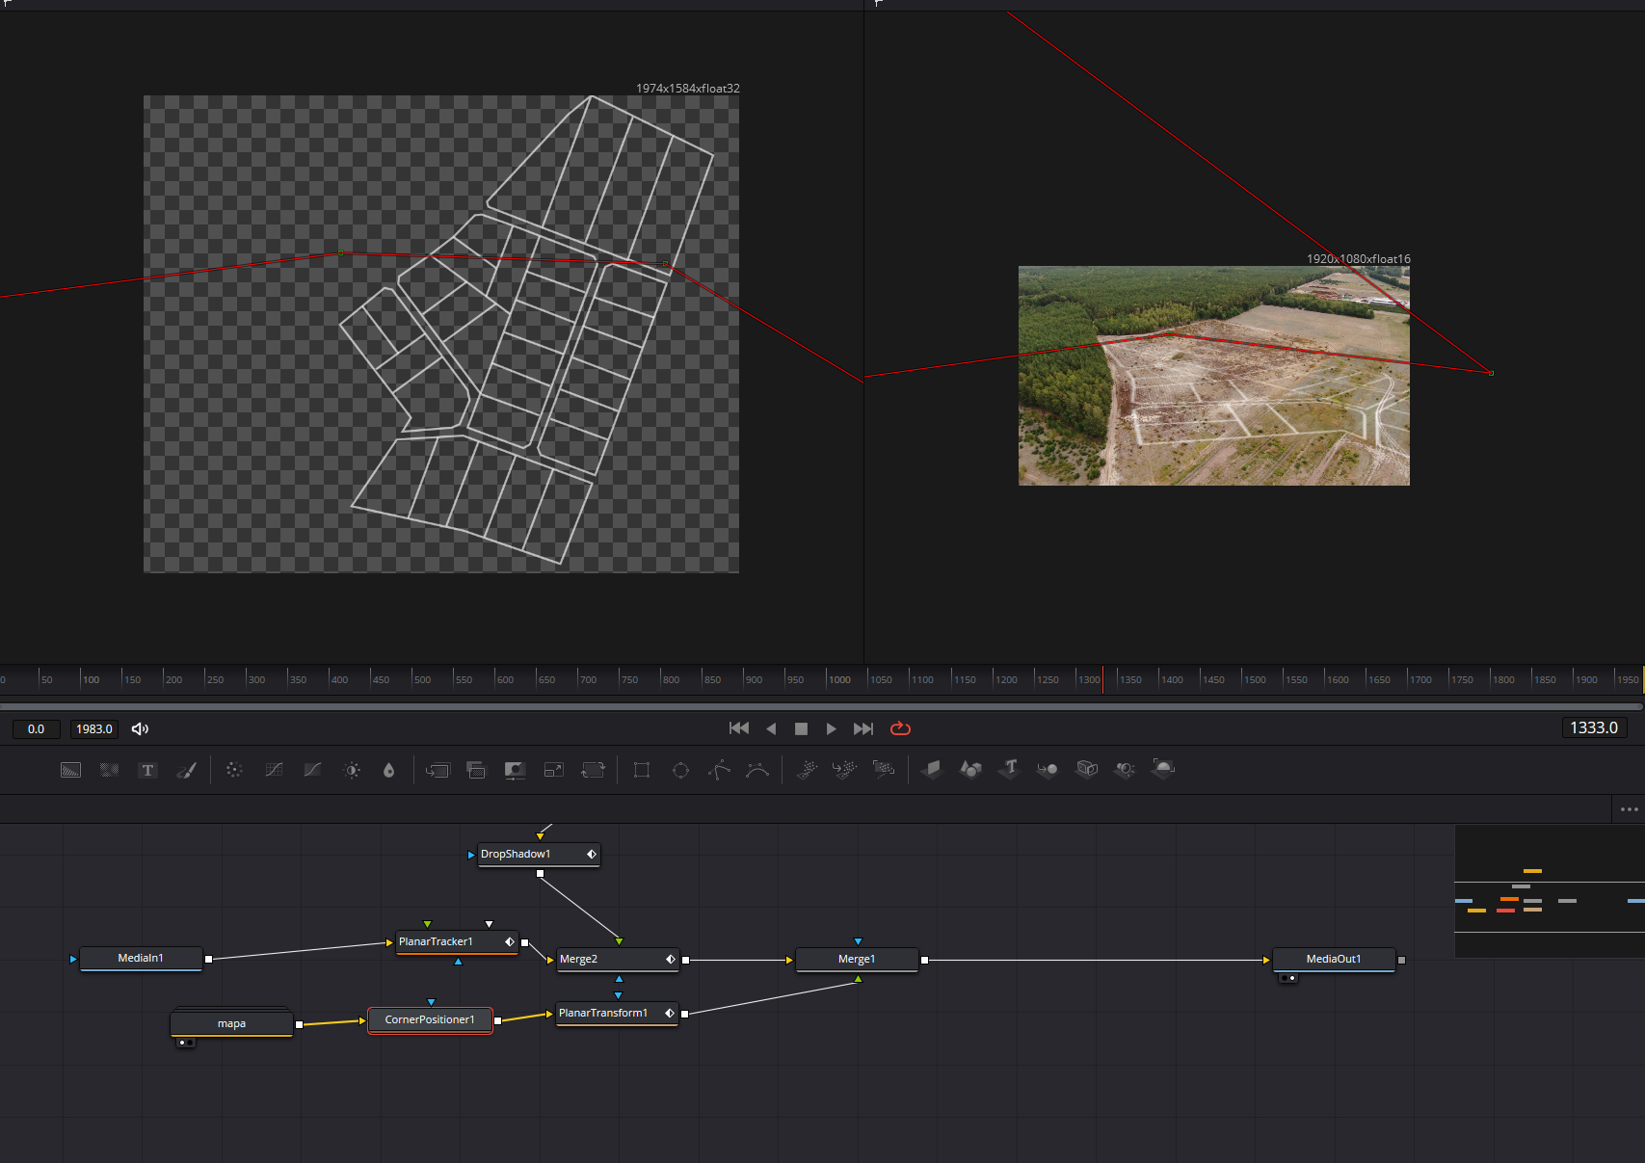Toggle viewer dots under MediaOut1 node
This screenshot has width=1645, height=1163.
pyautogui.click(x=1287, y=978)
